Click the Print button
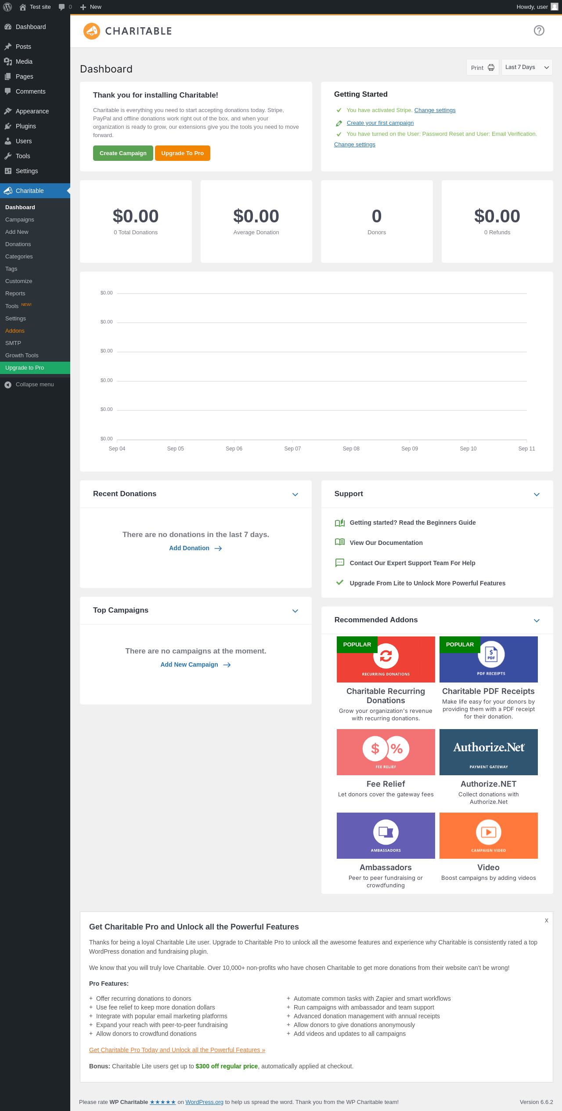Screen dimensions: 562x1111 click(483, 68)
